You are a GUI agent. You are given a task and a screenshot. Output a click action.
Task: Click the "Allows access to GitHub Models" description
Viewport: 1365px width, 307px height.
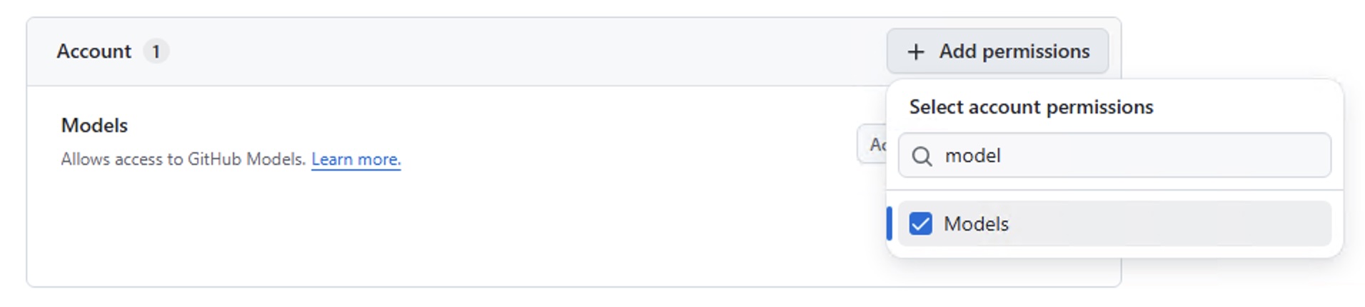(x=183, y=159)
